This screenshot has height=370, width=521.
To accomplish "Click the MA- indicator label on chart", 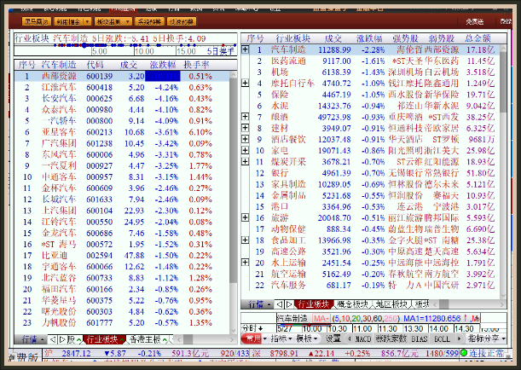I will click(x=321, y=318).
